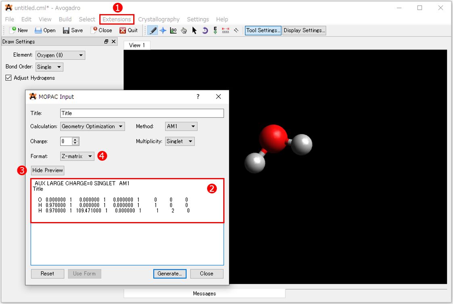Create a new molecule with New
The width and height of the screenshot is (453, 304).
tap(19, 30)
